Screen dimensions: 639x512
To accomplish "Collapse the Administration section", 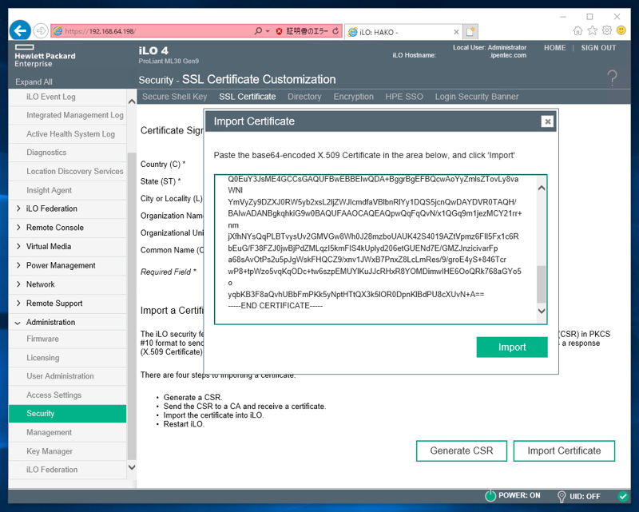I will (18, 323).
